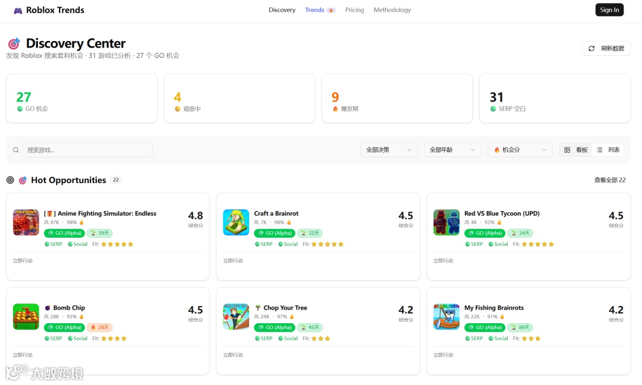Viewport: 642px width, 385px height.
Task: Click 查看全部 22 link
Action: pyautogui.click(x=610, y=180)
